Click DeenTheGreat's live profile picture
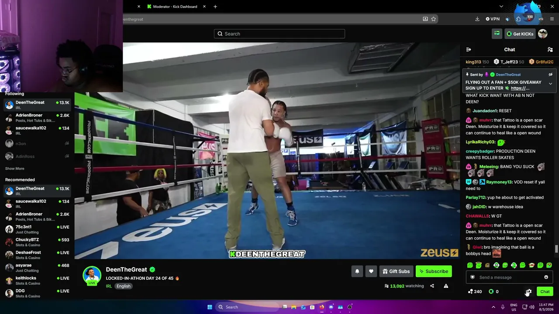The width and height of the screenshot is (559, 314). tap(92, 276)
